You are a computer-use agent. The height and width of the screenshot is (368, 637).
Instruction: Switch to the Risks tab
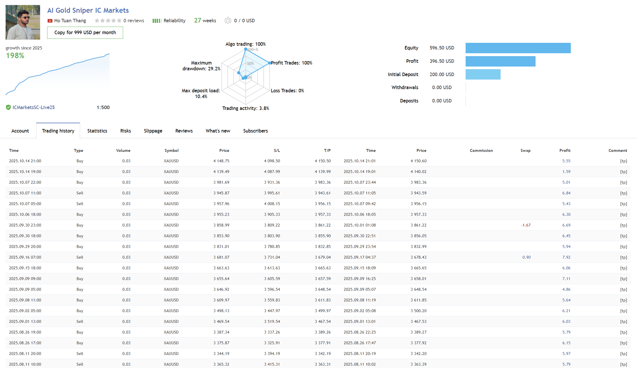[x=125, y=131]
